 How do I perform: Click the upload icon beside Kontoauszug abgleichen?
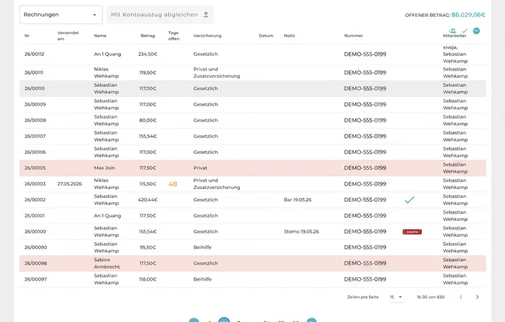point(206,15)
